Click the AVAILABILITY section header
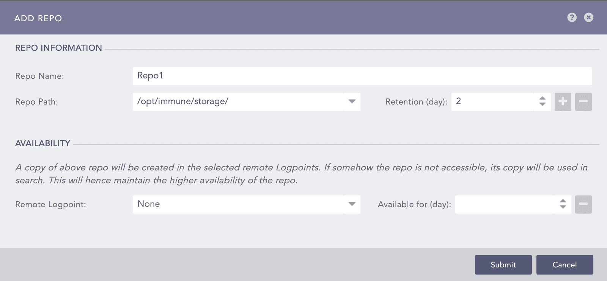This screenshot has height=281, width=607. pos(42,143)
